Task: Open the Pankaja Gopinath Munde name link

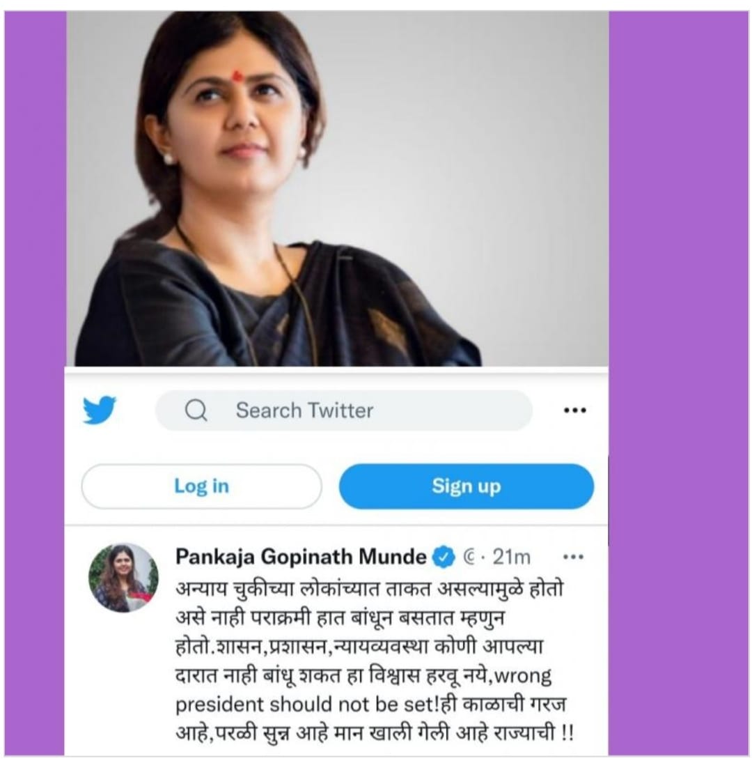Action: coord(301,557)
